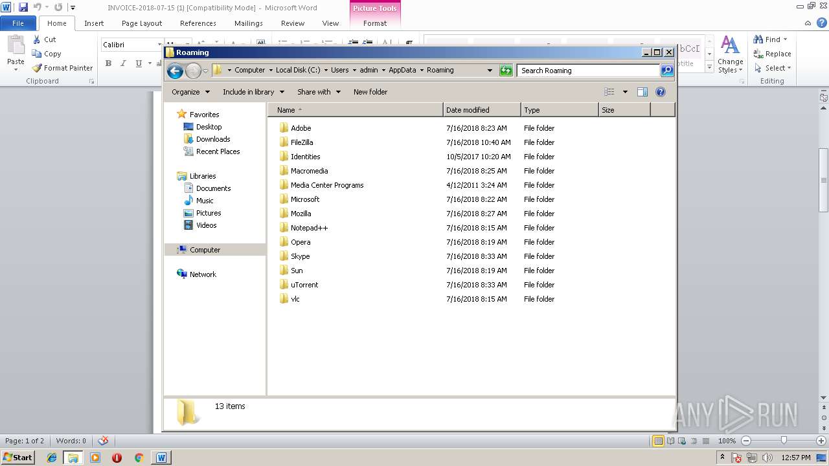This screenshot has height=466, width=829.
Task: Click the volume speaker tray icon
Action: (766, 458)
